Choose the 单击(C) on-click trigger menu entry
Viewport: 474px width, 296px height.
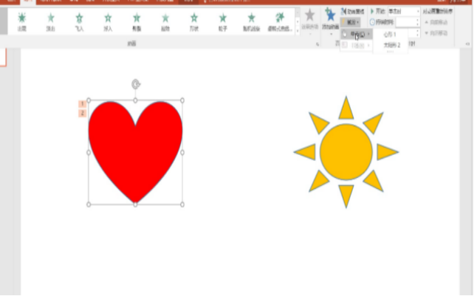[356, 34]
